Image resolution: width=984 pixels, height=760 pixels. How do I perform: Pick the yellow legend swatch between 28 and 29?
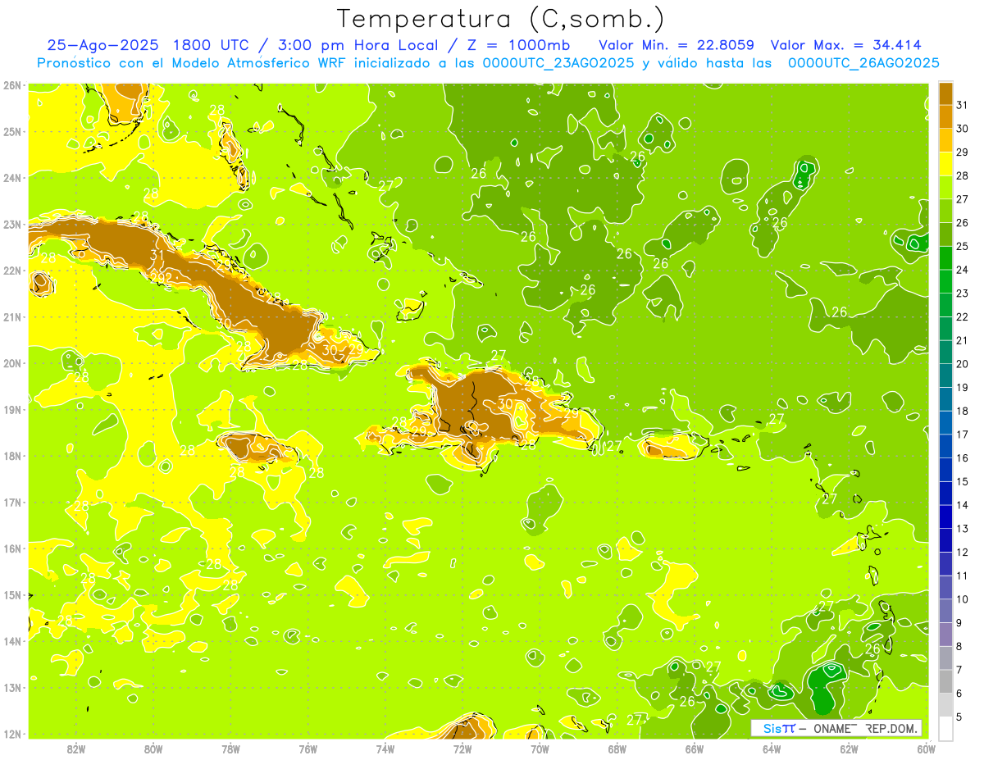pyautogui.click(x=945, y=163)
